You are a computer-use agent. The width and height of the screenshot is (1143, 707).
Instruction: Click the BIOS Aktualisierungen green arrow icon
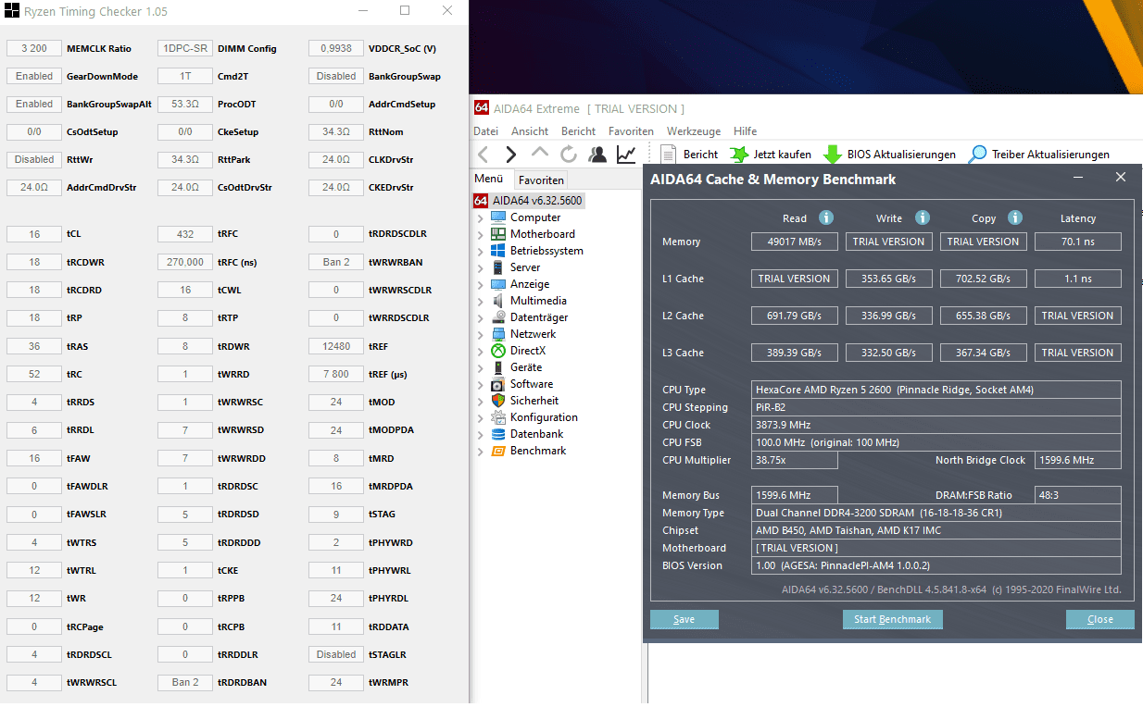[x=832, y=154]
